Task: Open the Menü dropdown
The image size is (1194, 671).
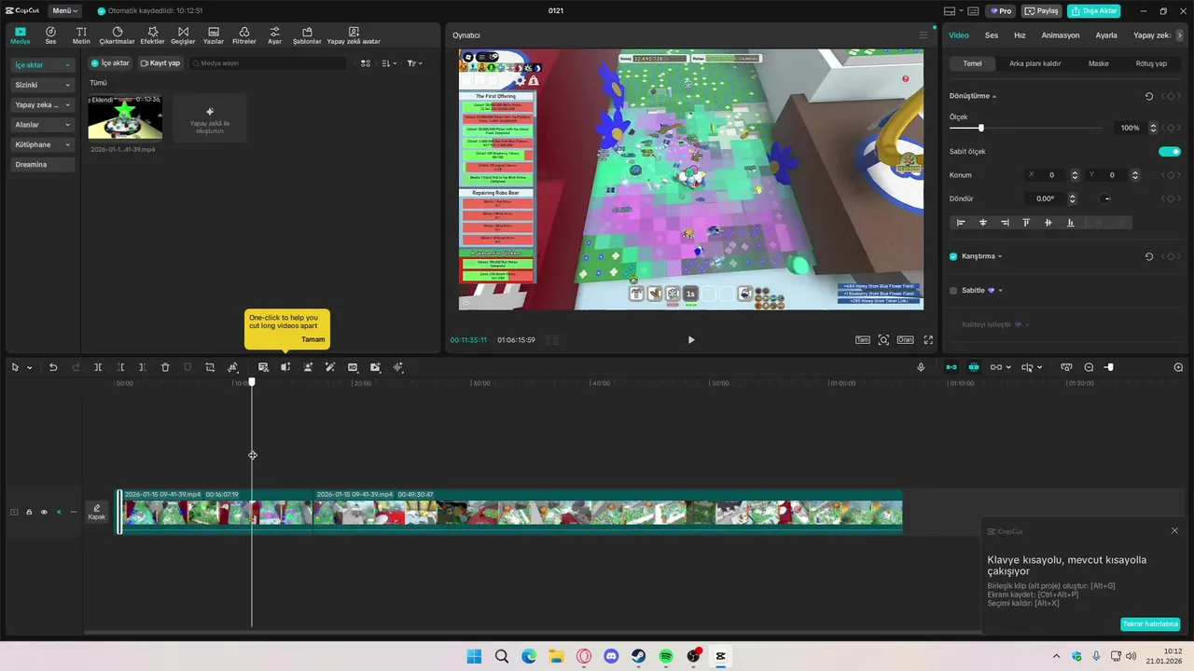Action: pos(64,11)
